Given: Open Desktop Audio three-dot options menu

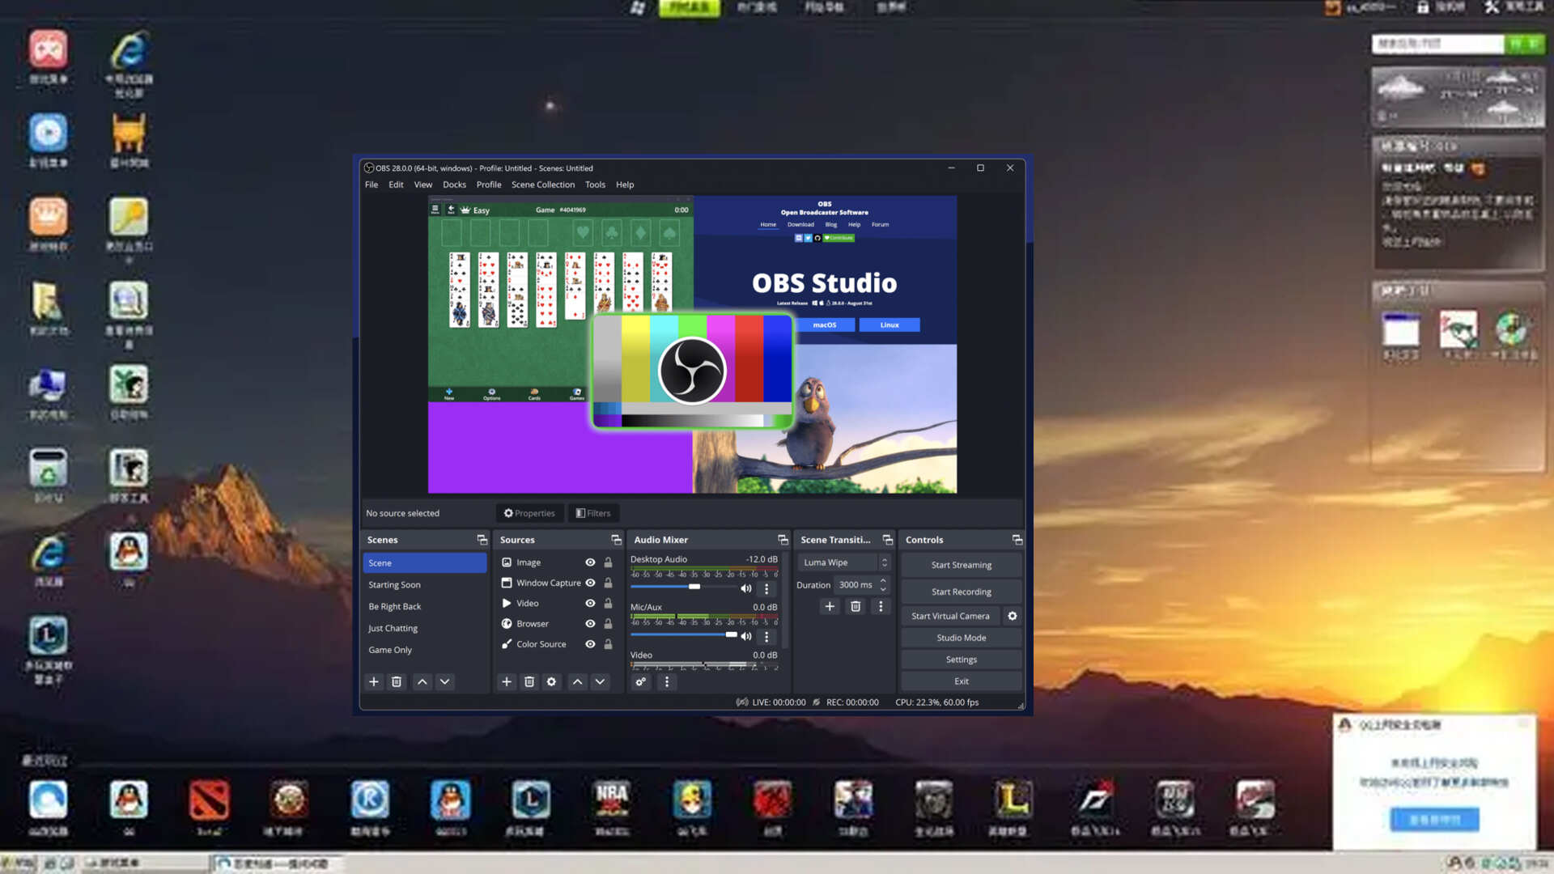Looking at the screenshot, I should click(766, 588).
